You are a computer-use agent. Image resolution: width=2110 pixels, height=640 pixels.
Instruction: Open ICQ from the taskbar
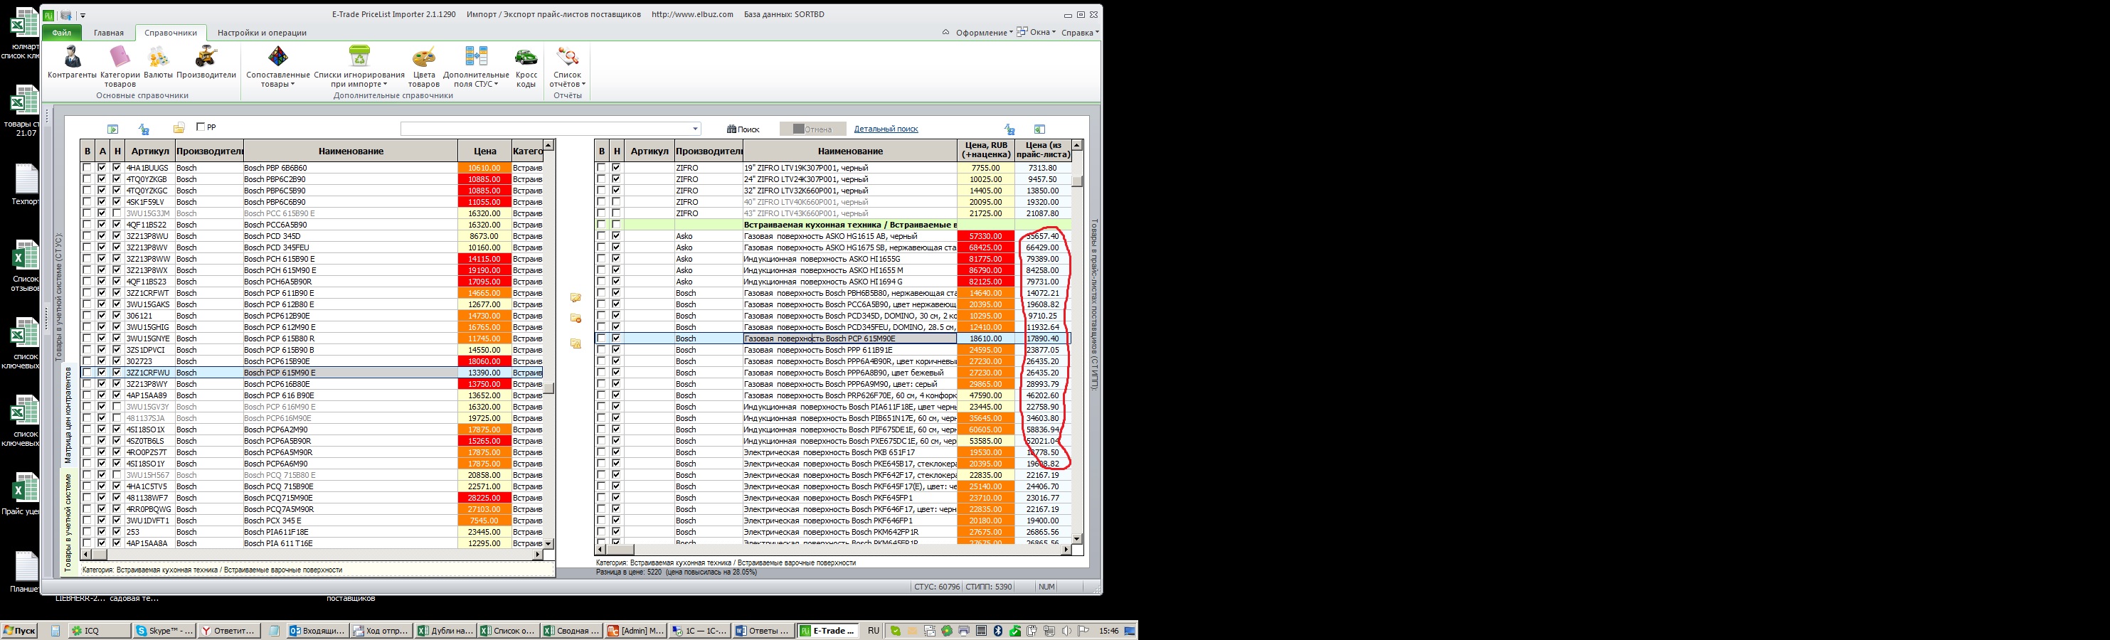click(98, 631)
